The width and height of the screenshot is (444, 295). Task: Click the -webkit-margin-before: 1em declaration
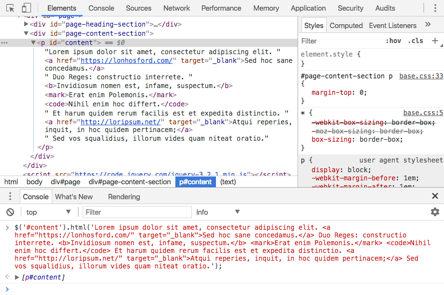coord(365,178)
